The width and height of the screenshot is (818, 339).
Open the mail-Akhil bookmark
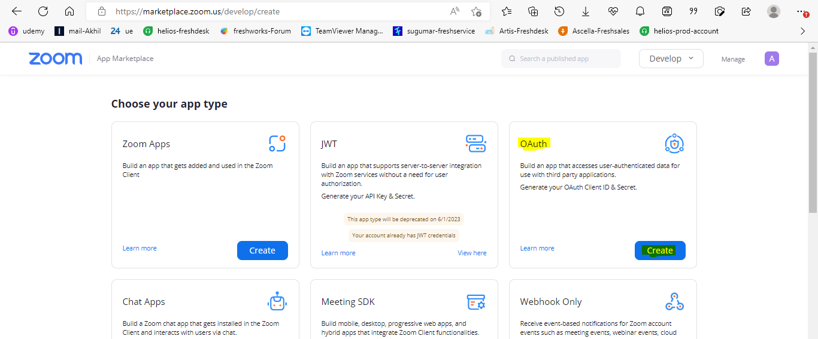[x=78, y=31]
